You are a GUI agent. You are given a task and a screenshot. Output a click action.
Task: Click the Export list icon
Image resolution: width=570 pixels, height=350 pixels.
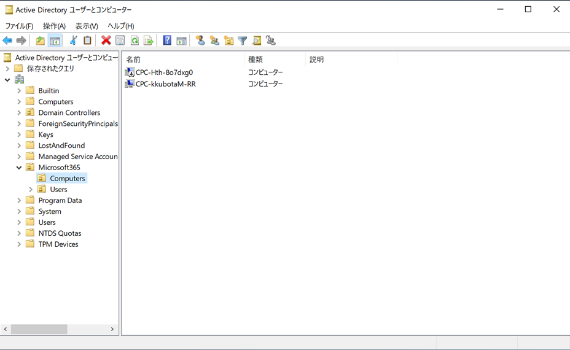coord(148,41)
